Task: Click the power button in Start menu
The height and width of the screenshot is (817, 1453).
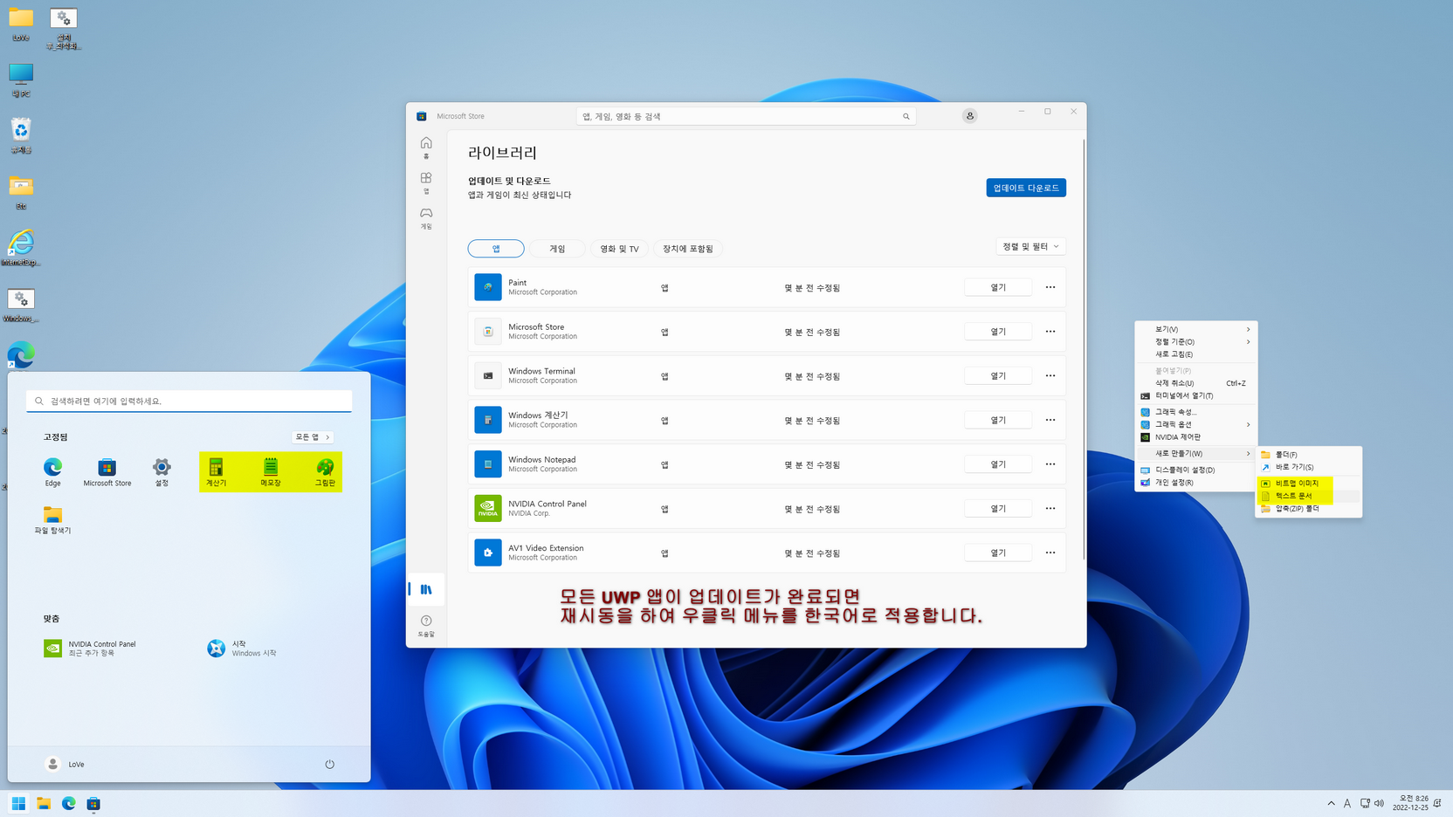Action: 329,764
